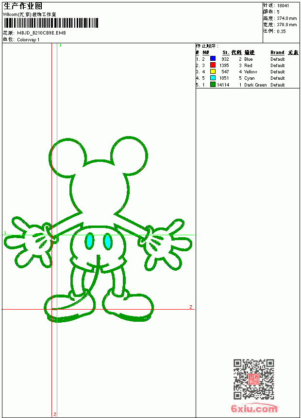Click the St. column header
The width and height of the screenshot is (301, 418).
click(x=226, y=52)
